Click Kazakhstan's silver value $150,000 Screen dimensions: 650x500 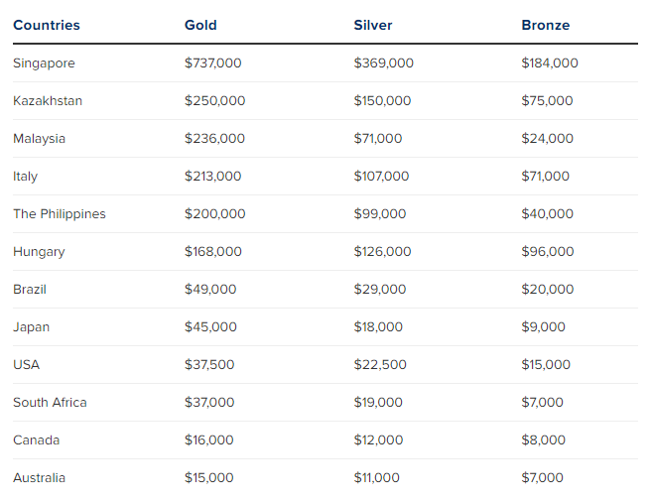(x=384, y=101)
